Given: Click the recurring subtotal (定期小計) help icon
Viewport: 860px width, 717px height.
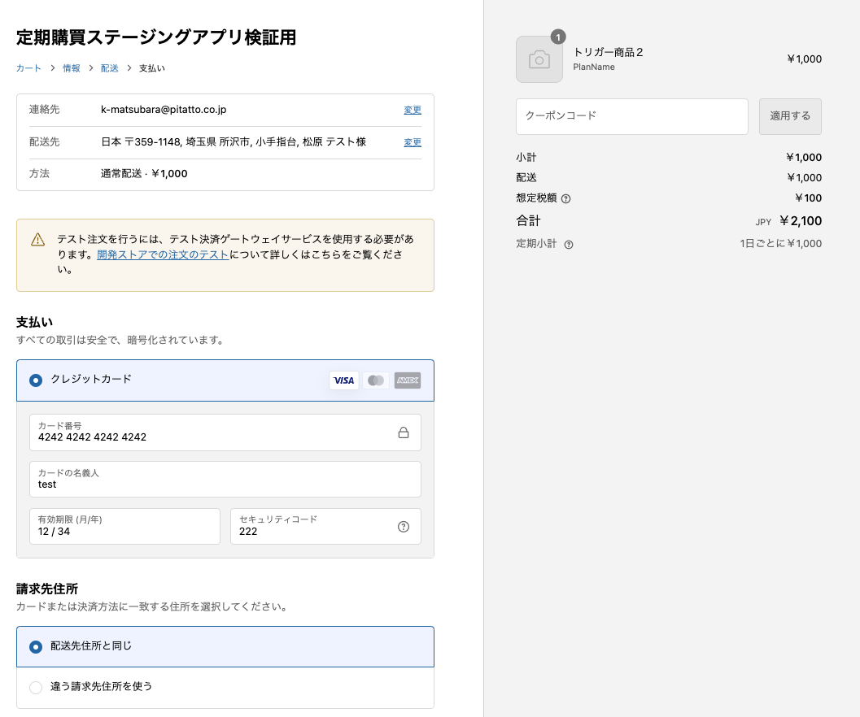Looking at the screenshot, I should click(569, 245).
